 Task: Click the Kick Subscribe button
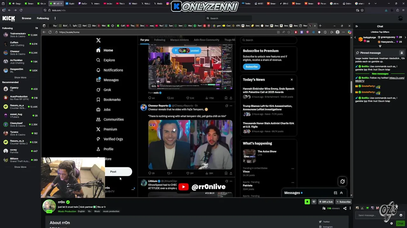point(343,202)
